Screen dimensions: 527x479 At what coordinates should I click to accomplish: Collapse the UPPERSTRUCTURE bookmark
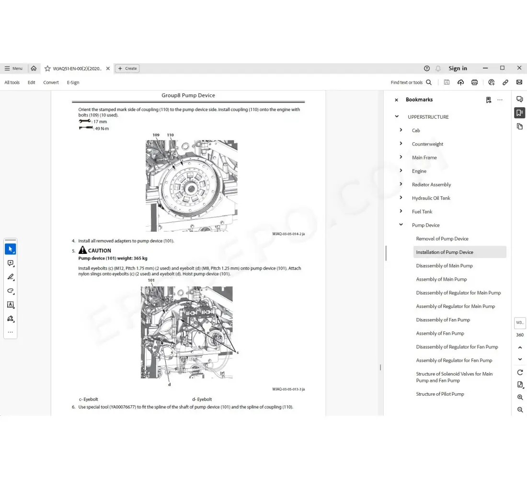397,117
